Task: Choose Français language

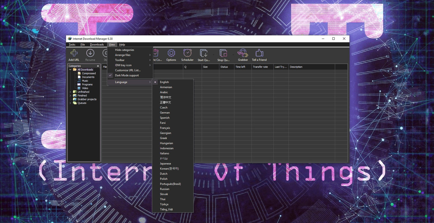Action: pos(165,128)
